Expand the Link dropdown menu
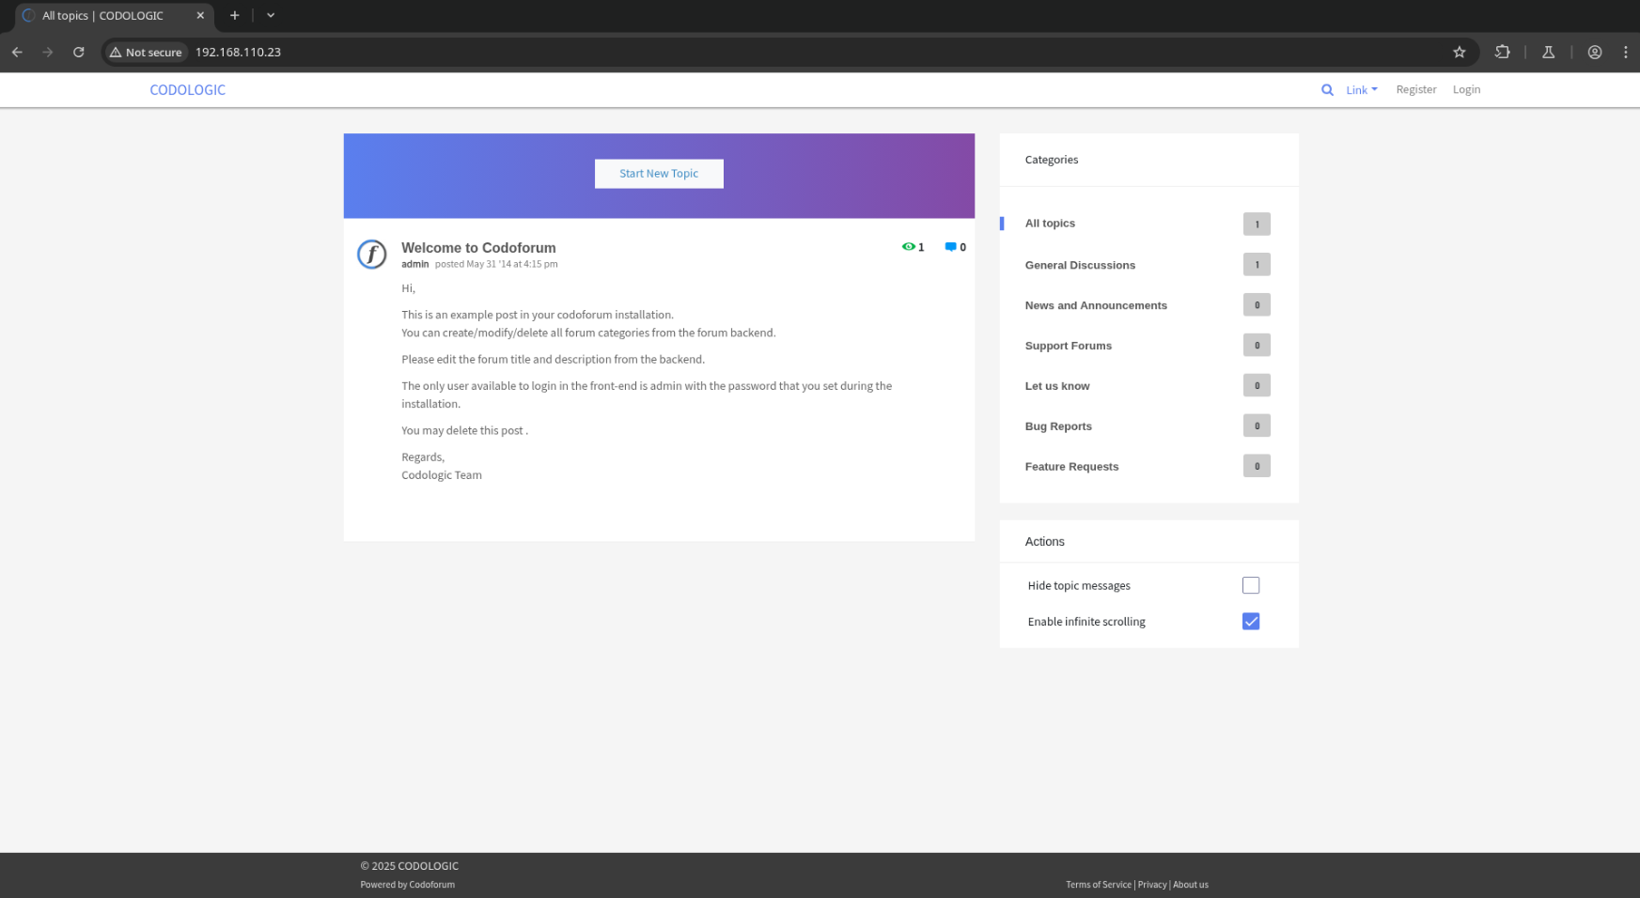The height and width of the screenshot is (898, 1640). pyautogui.click(x=1361, y=90)
